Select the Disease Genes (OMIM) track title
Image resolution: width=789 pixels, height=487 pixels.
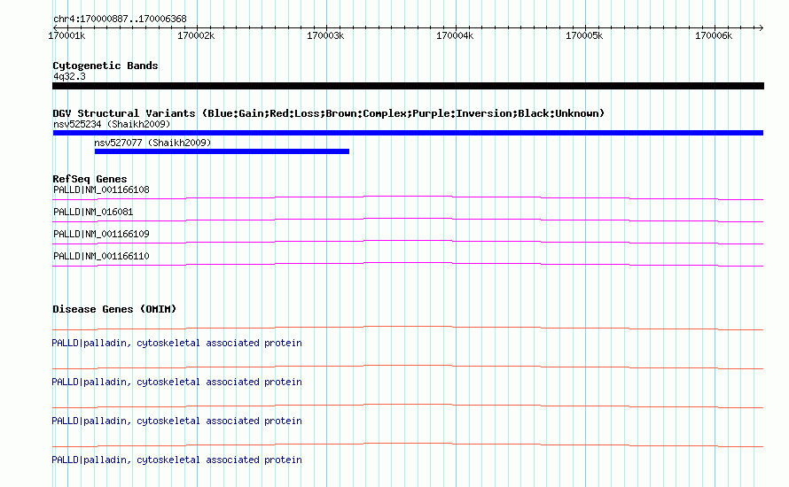tap(114, 309)
